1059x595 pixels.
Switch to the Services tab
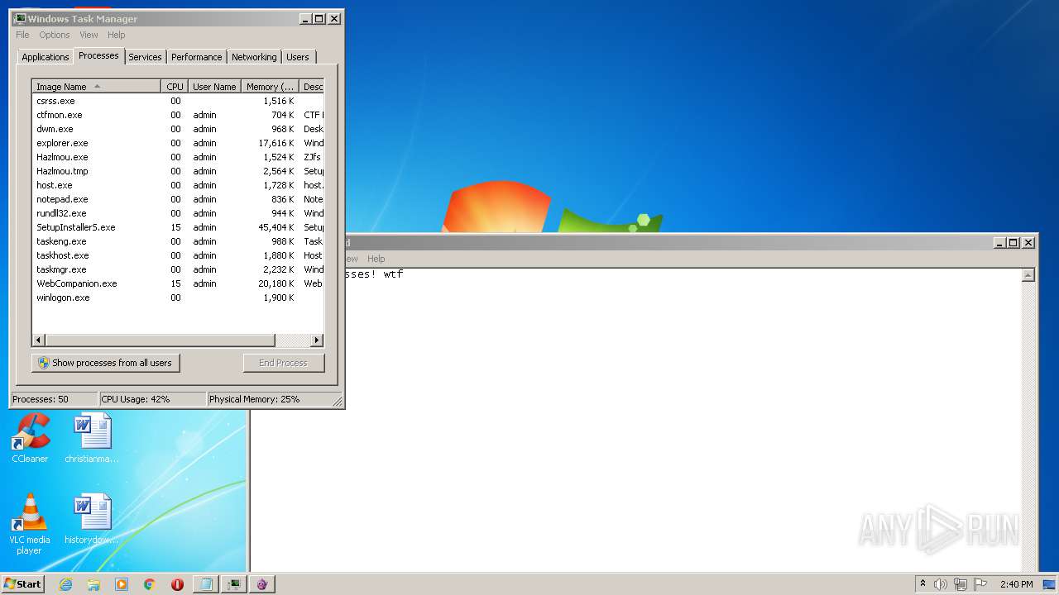(x=145, y=57)
